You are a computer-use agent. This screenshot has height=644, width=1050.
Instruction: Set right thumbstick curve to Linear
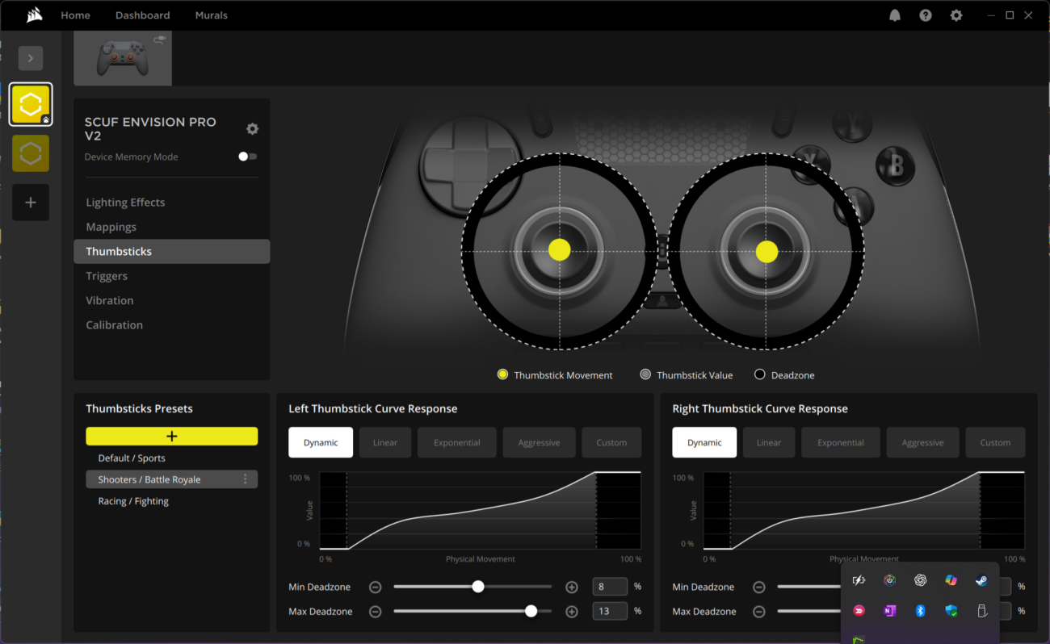click(x=769, y=442)
